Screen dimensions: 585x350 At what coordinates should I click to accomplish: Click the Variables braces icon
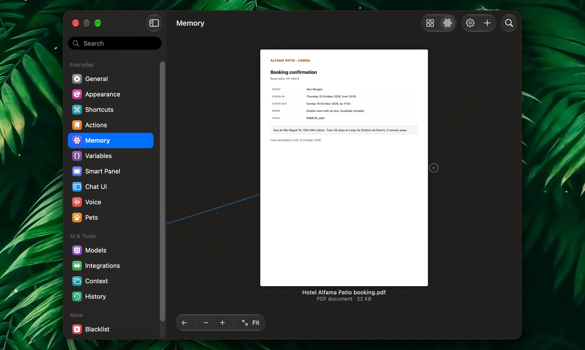pos(77,156)
